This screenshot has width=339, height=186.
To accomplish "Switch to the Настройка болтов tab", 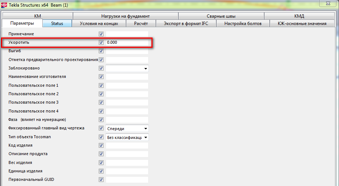I will click(x=243, y=24).
